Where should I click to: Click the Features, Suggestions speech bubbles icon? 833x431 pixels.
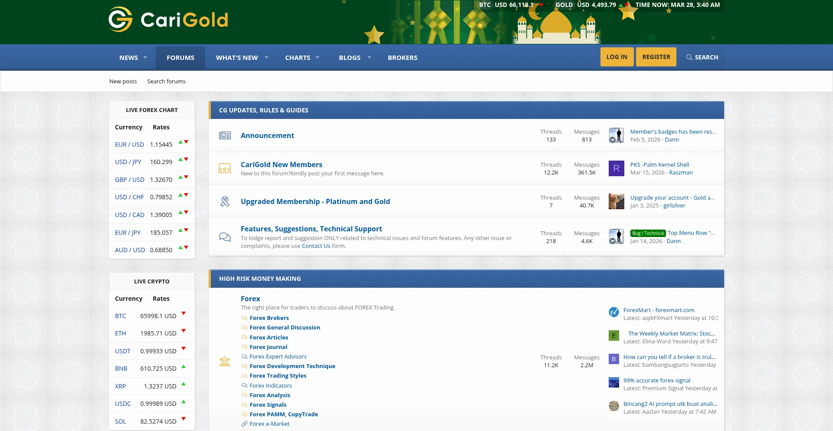point(225,237)
